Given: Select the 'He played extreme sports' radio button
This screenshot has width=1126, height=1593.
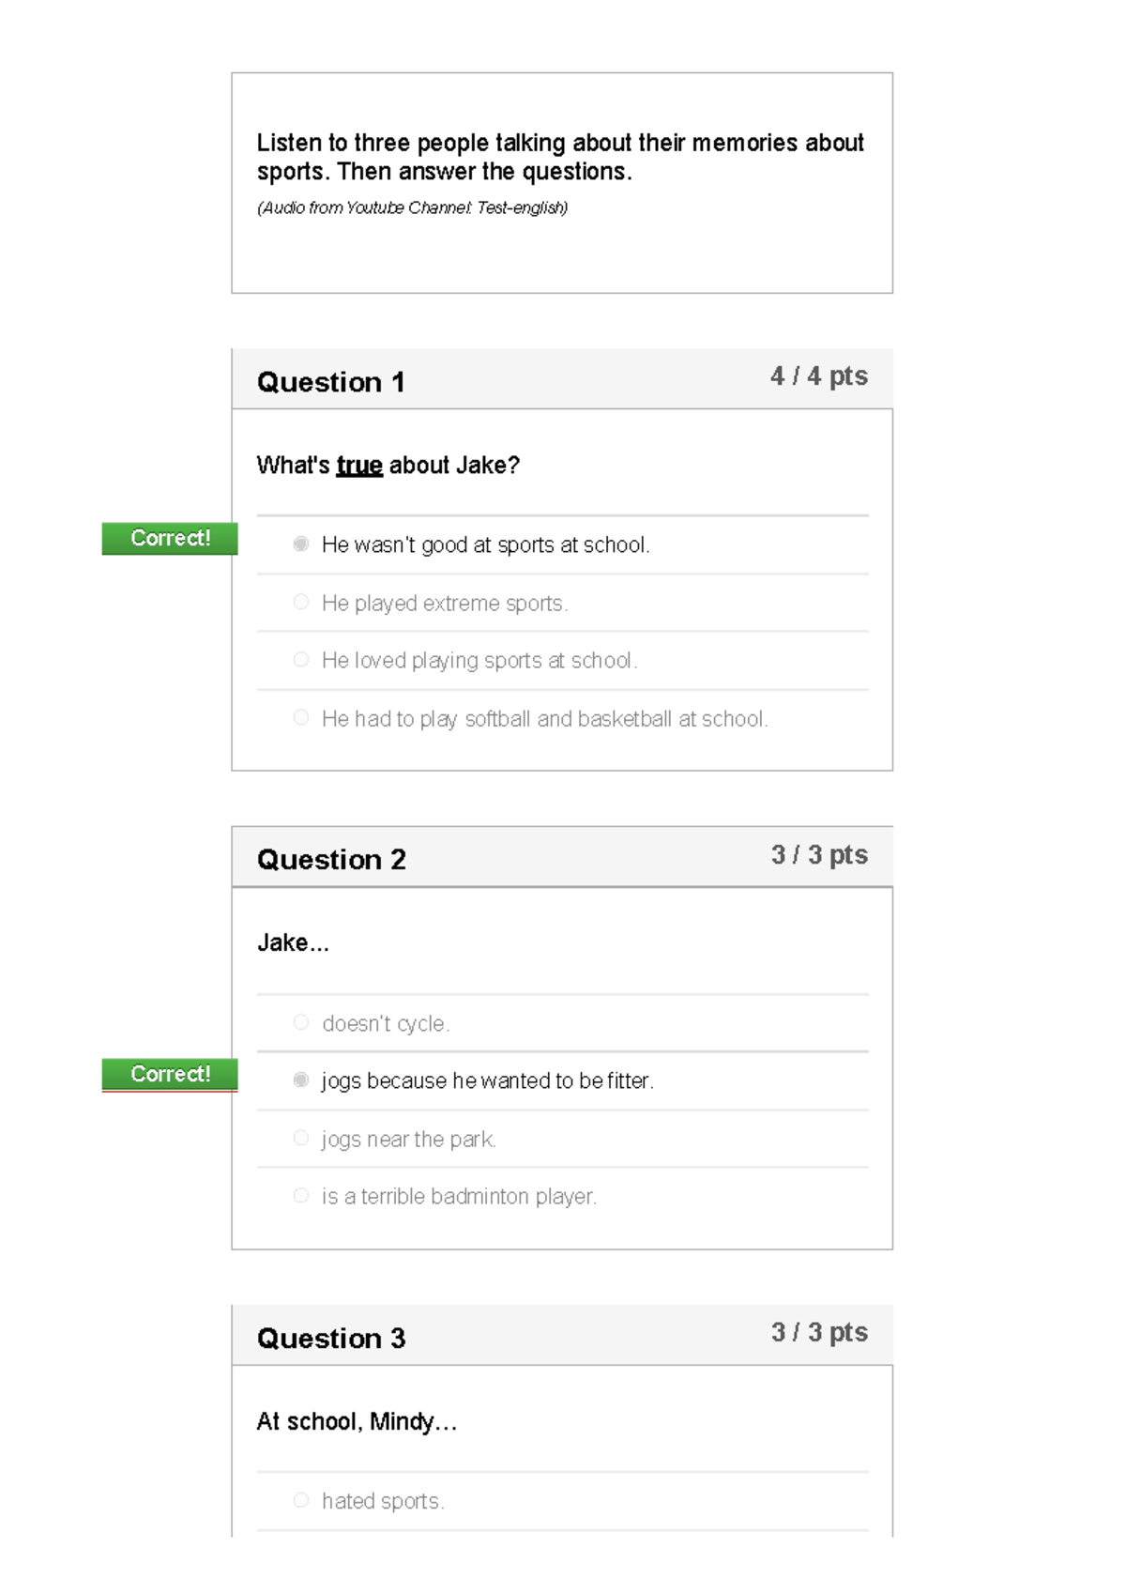Looking at the screenshot, I should (x=300, y=602).
